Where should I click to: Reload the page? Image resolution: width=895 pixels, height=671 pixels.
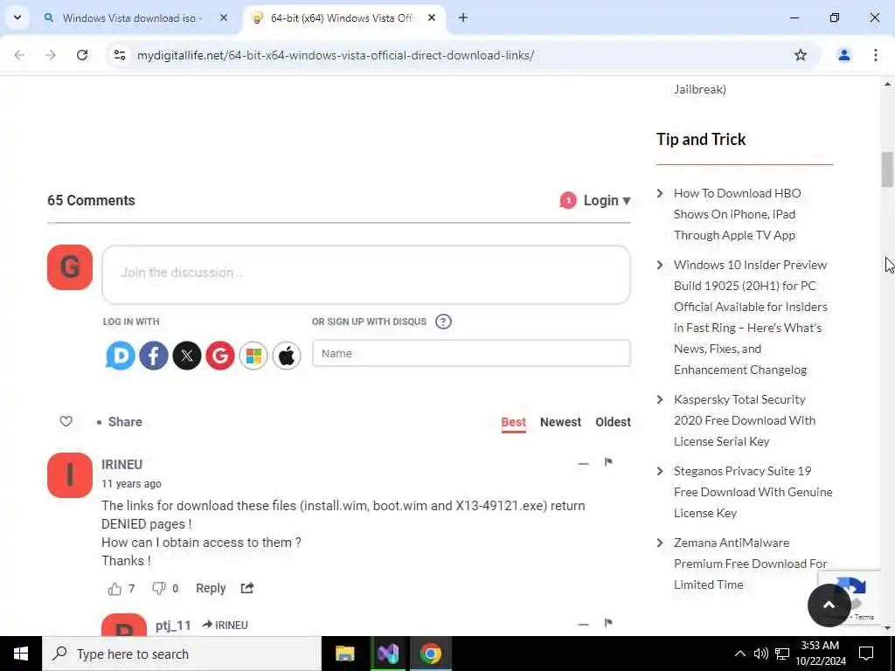point(82,55)
